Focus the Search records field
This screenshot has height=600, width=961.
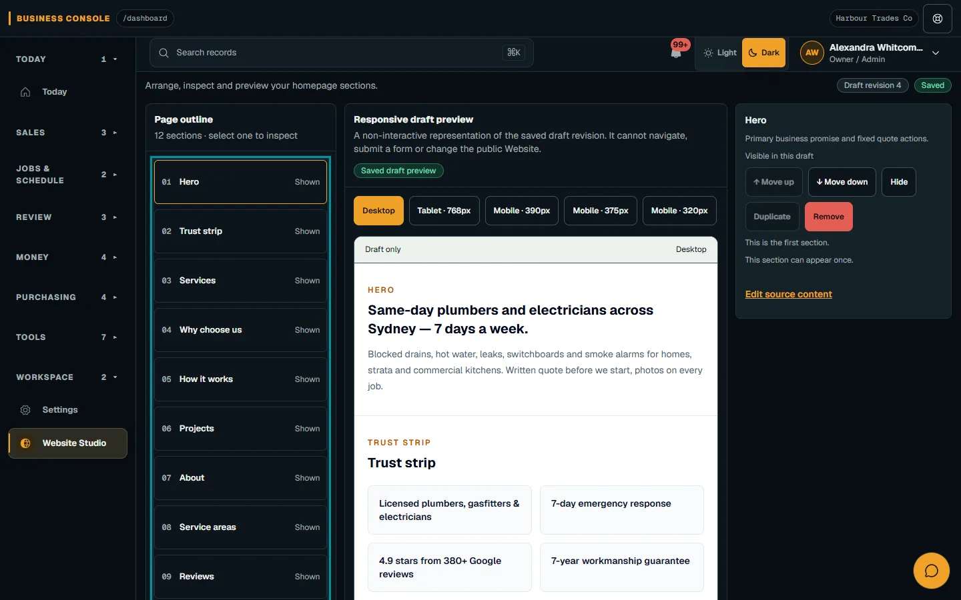[x=341, y=53]
